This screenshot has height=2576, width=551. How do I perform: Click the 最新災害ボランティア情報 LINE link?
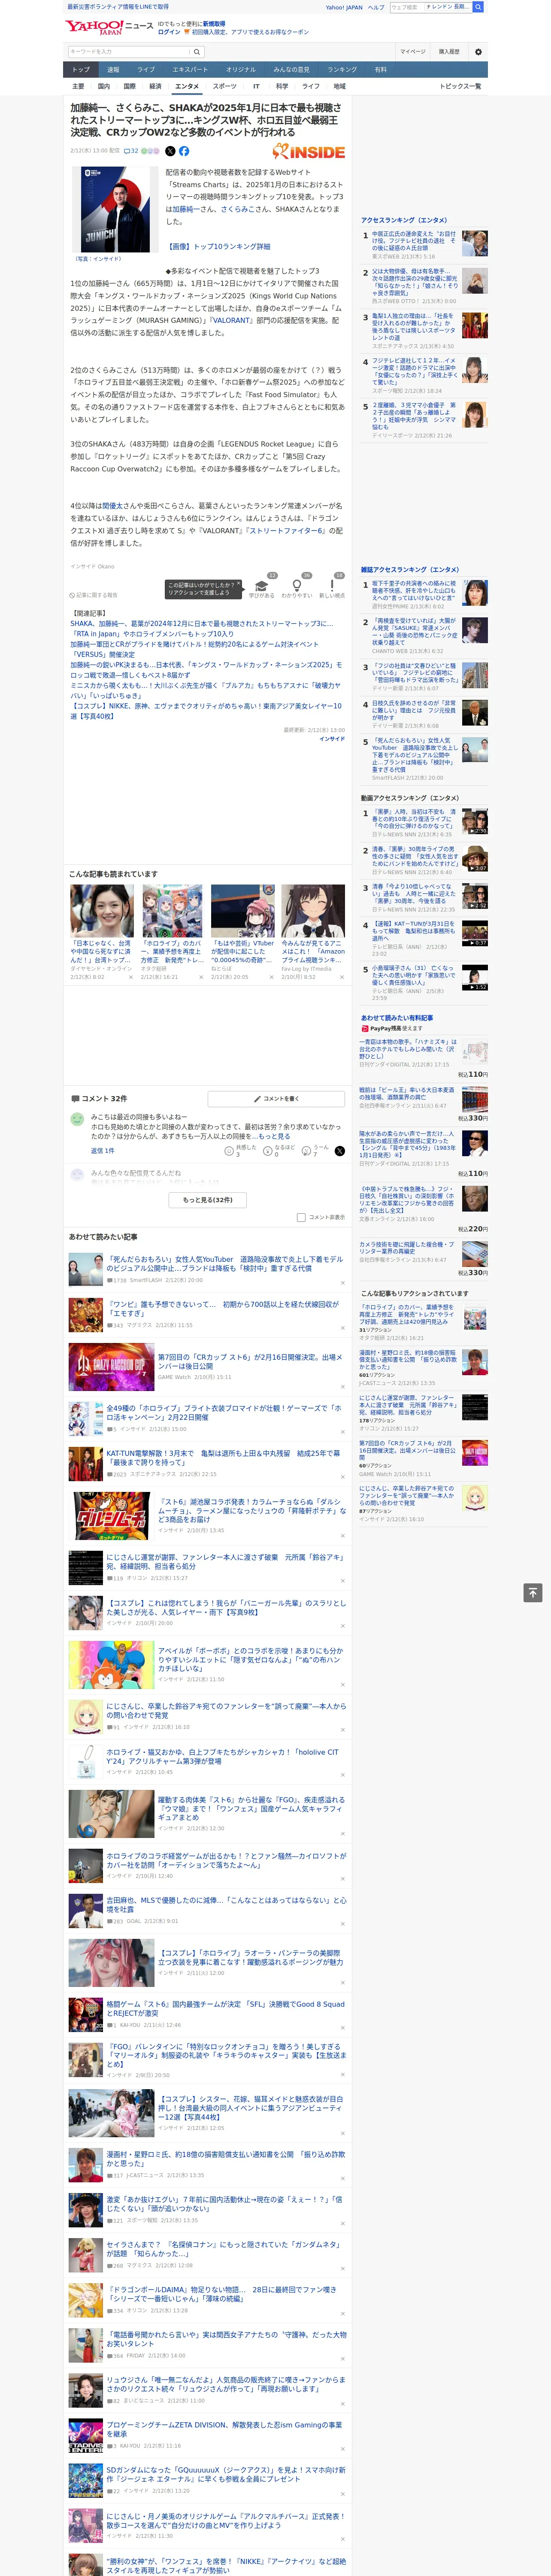pos(118,7)
